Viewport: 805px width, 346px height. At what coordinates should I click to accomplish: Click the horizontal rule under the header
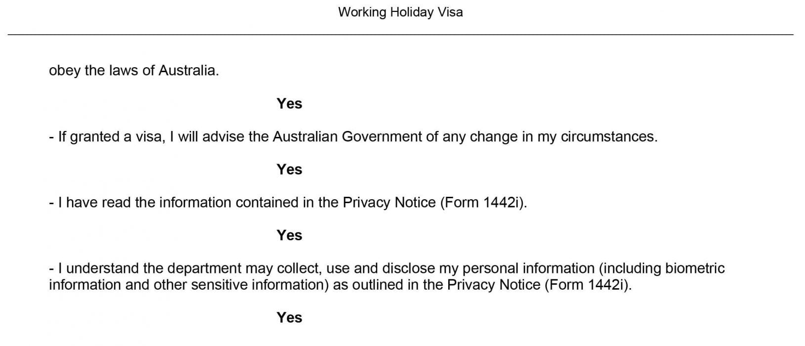pos(400,35)
